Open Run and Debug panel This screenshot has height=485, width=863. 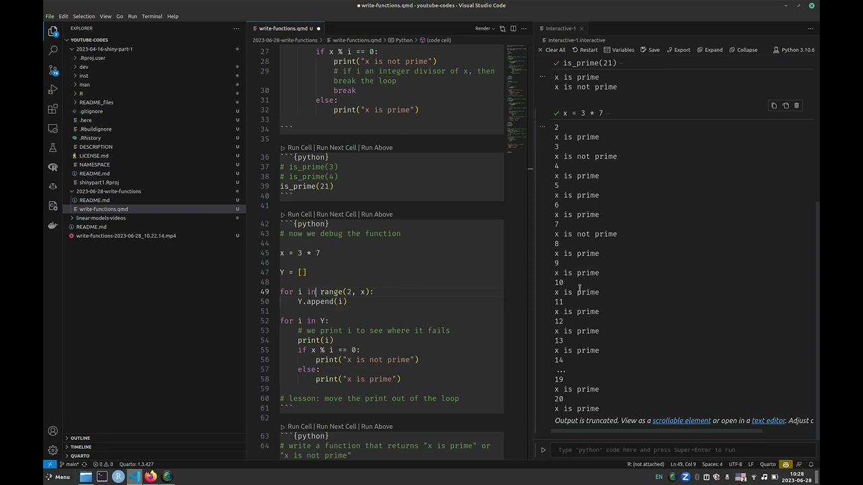tap(53, 90)
